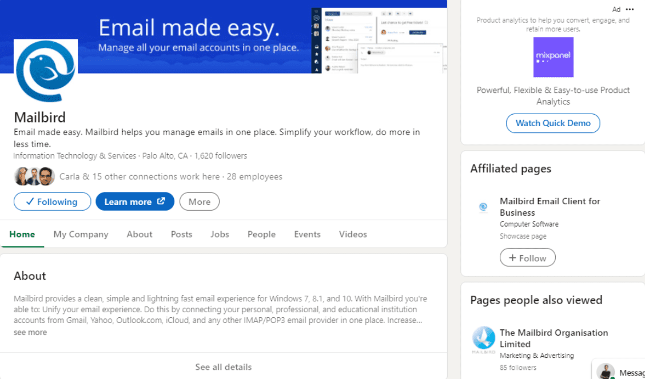645x379 pixels.
Task: Click the Computer Software text
Action: (x=529, y=224)
